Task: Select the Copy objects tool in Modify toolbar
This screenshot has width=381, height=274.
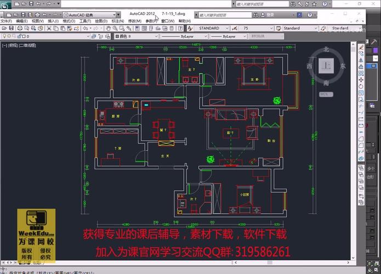Action: [x=361, y=54]
